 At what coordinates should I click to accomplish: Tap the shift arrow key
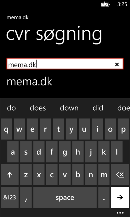(10, 174)
